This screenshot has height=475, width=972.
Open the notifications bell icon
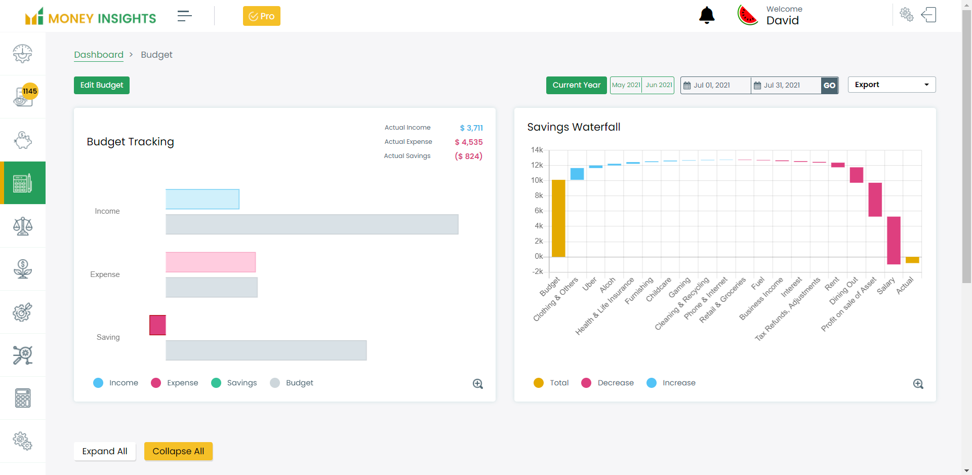[x=706, y=16]
